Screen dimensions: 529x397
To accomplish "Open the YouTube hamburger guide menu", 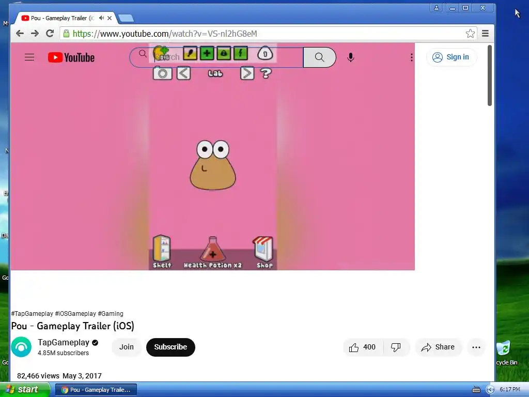I will pos(29,57).
